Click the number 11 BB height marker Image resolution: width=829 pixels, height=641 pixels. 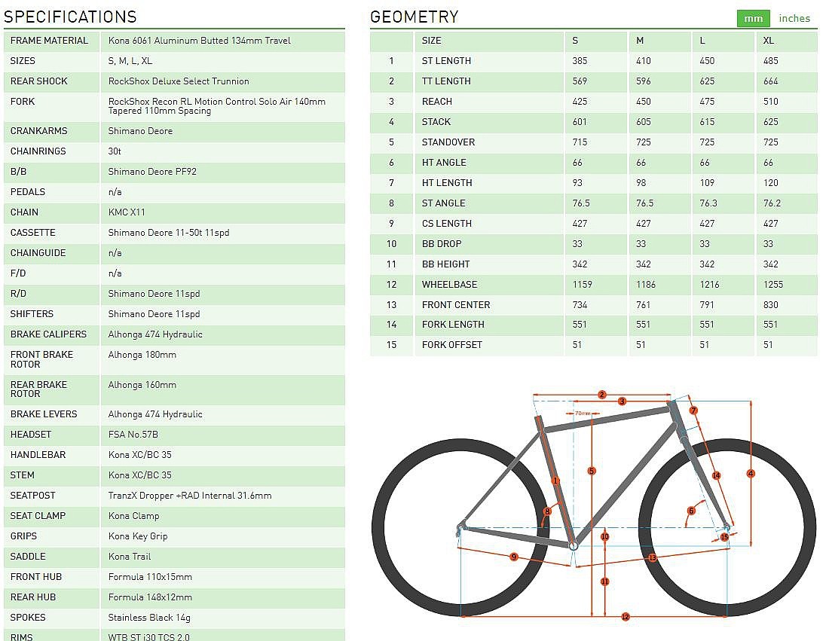pyautogui.click(x=604, y=581)
